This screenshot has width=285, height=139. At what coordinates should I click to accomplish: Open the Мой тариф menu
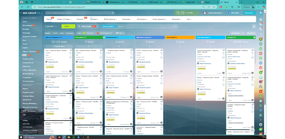pos(234,13)
